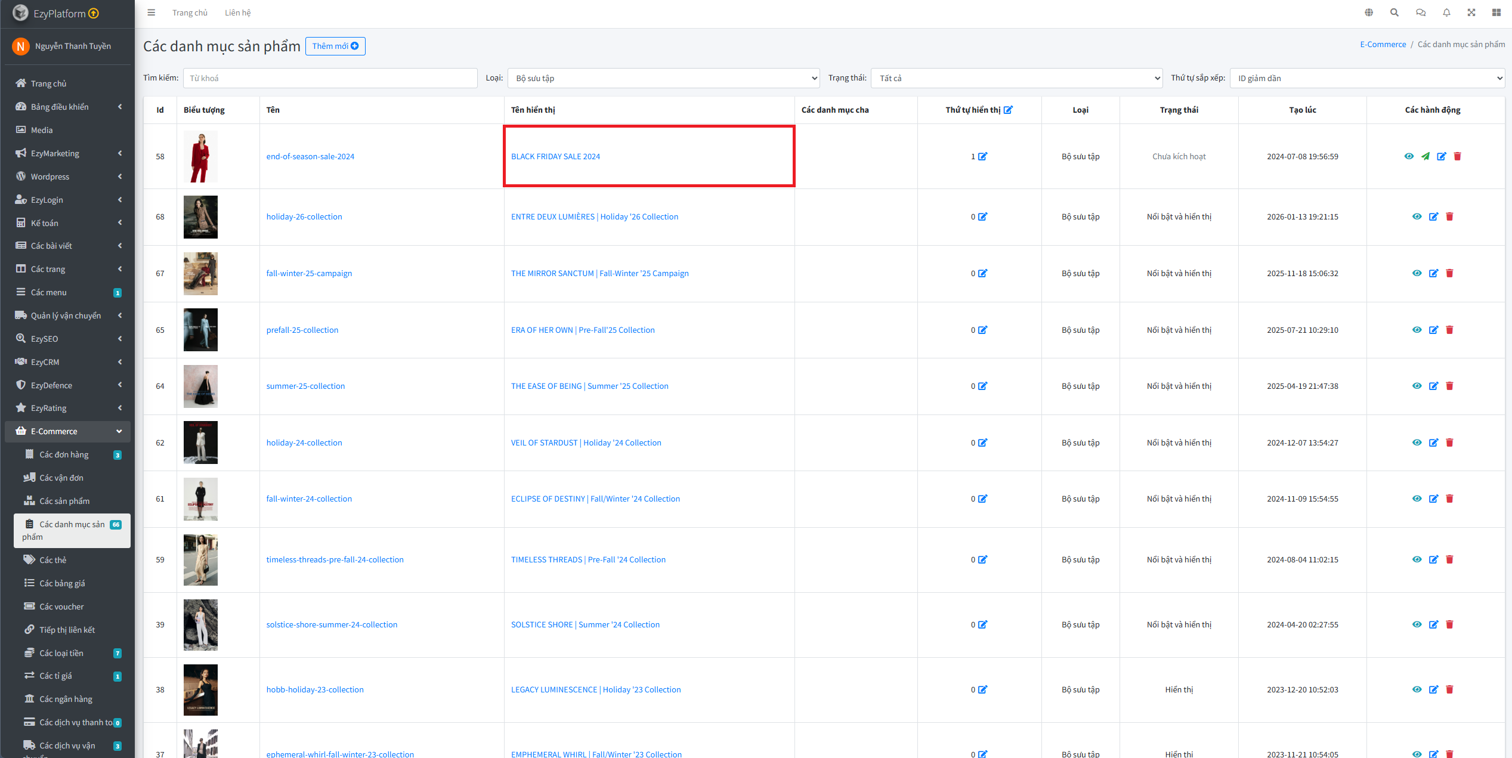Edit display order of prefall-25-collection row
This screenshot has height=758, width=1512.
(x=983, y=330)
